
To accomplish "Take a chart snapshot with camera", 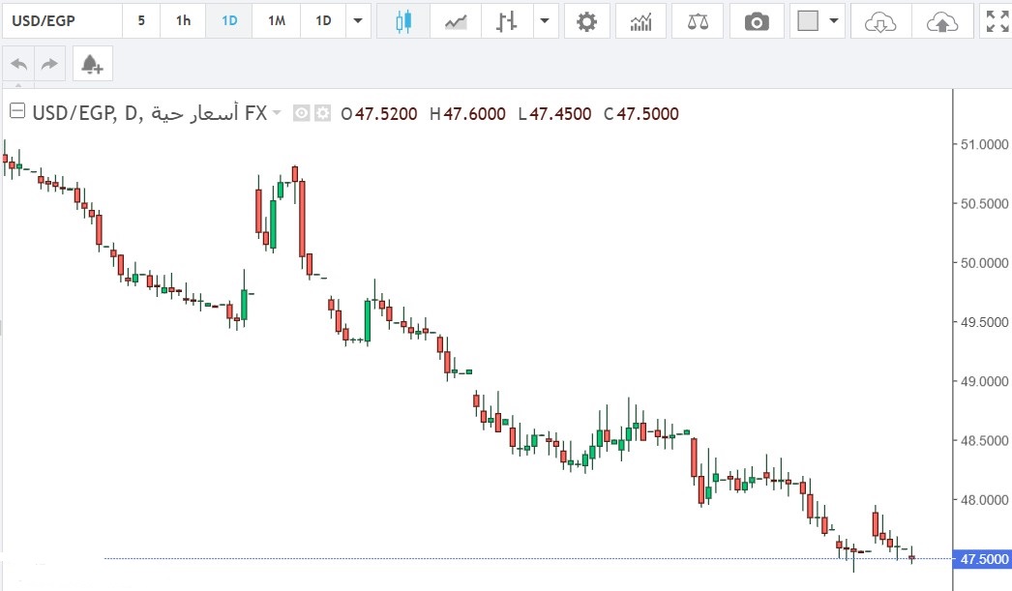I will coord(757,20).
